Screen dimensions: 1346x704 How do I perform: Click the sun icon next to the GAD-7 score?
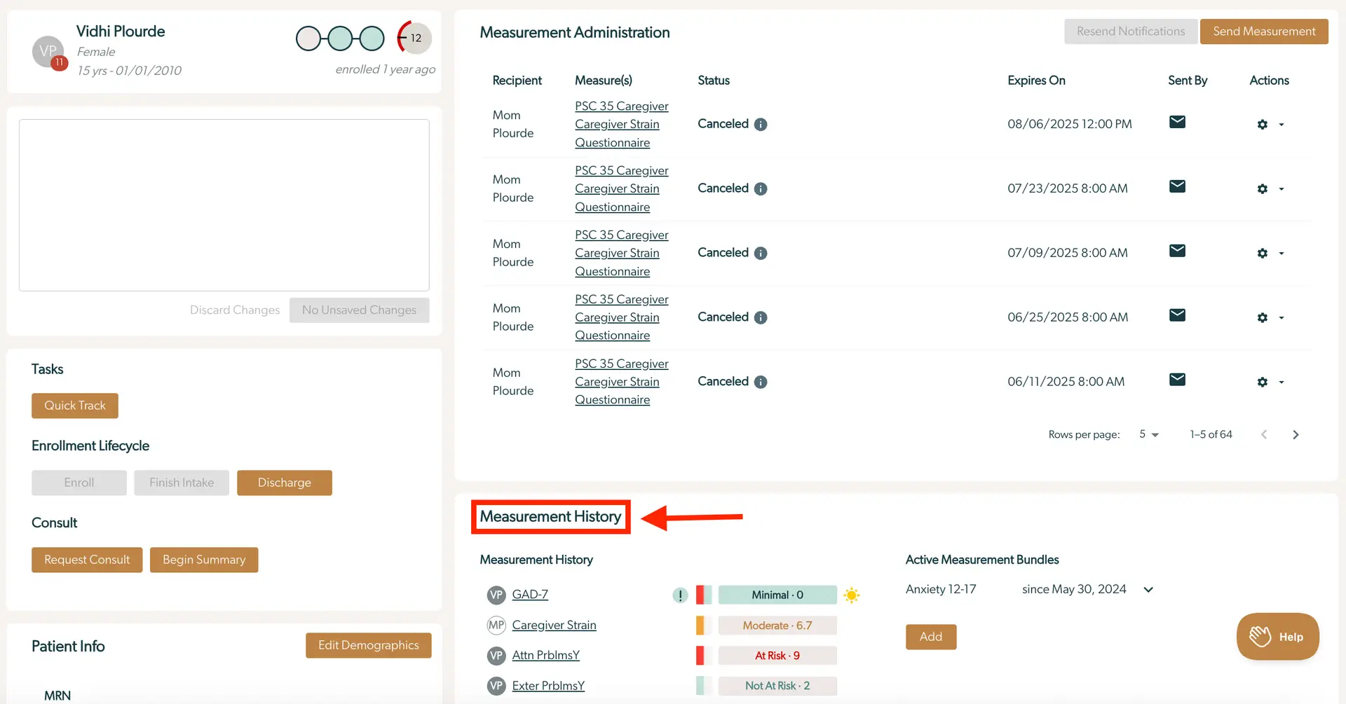(x=852, y=595)
